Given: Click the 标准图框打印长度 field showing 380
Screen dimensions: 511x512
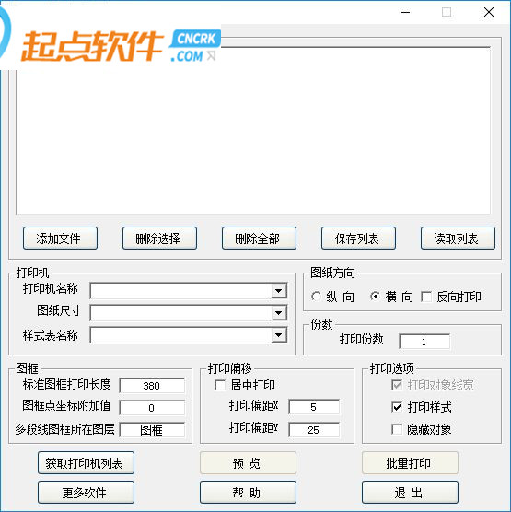Looking at the screenshot, I should (x=152, y=386).
